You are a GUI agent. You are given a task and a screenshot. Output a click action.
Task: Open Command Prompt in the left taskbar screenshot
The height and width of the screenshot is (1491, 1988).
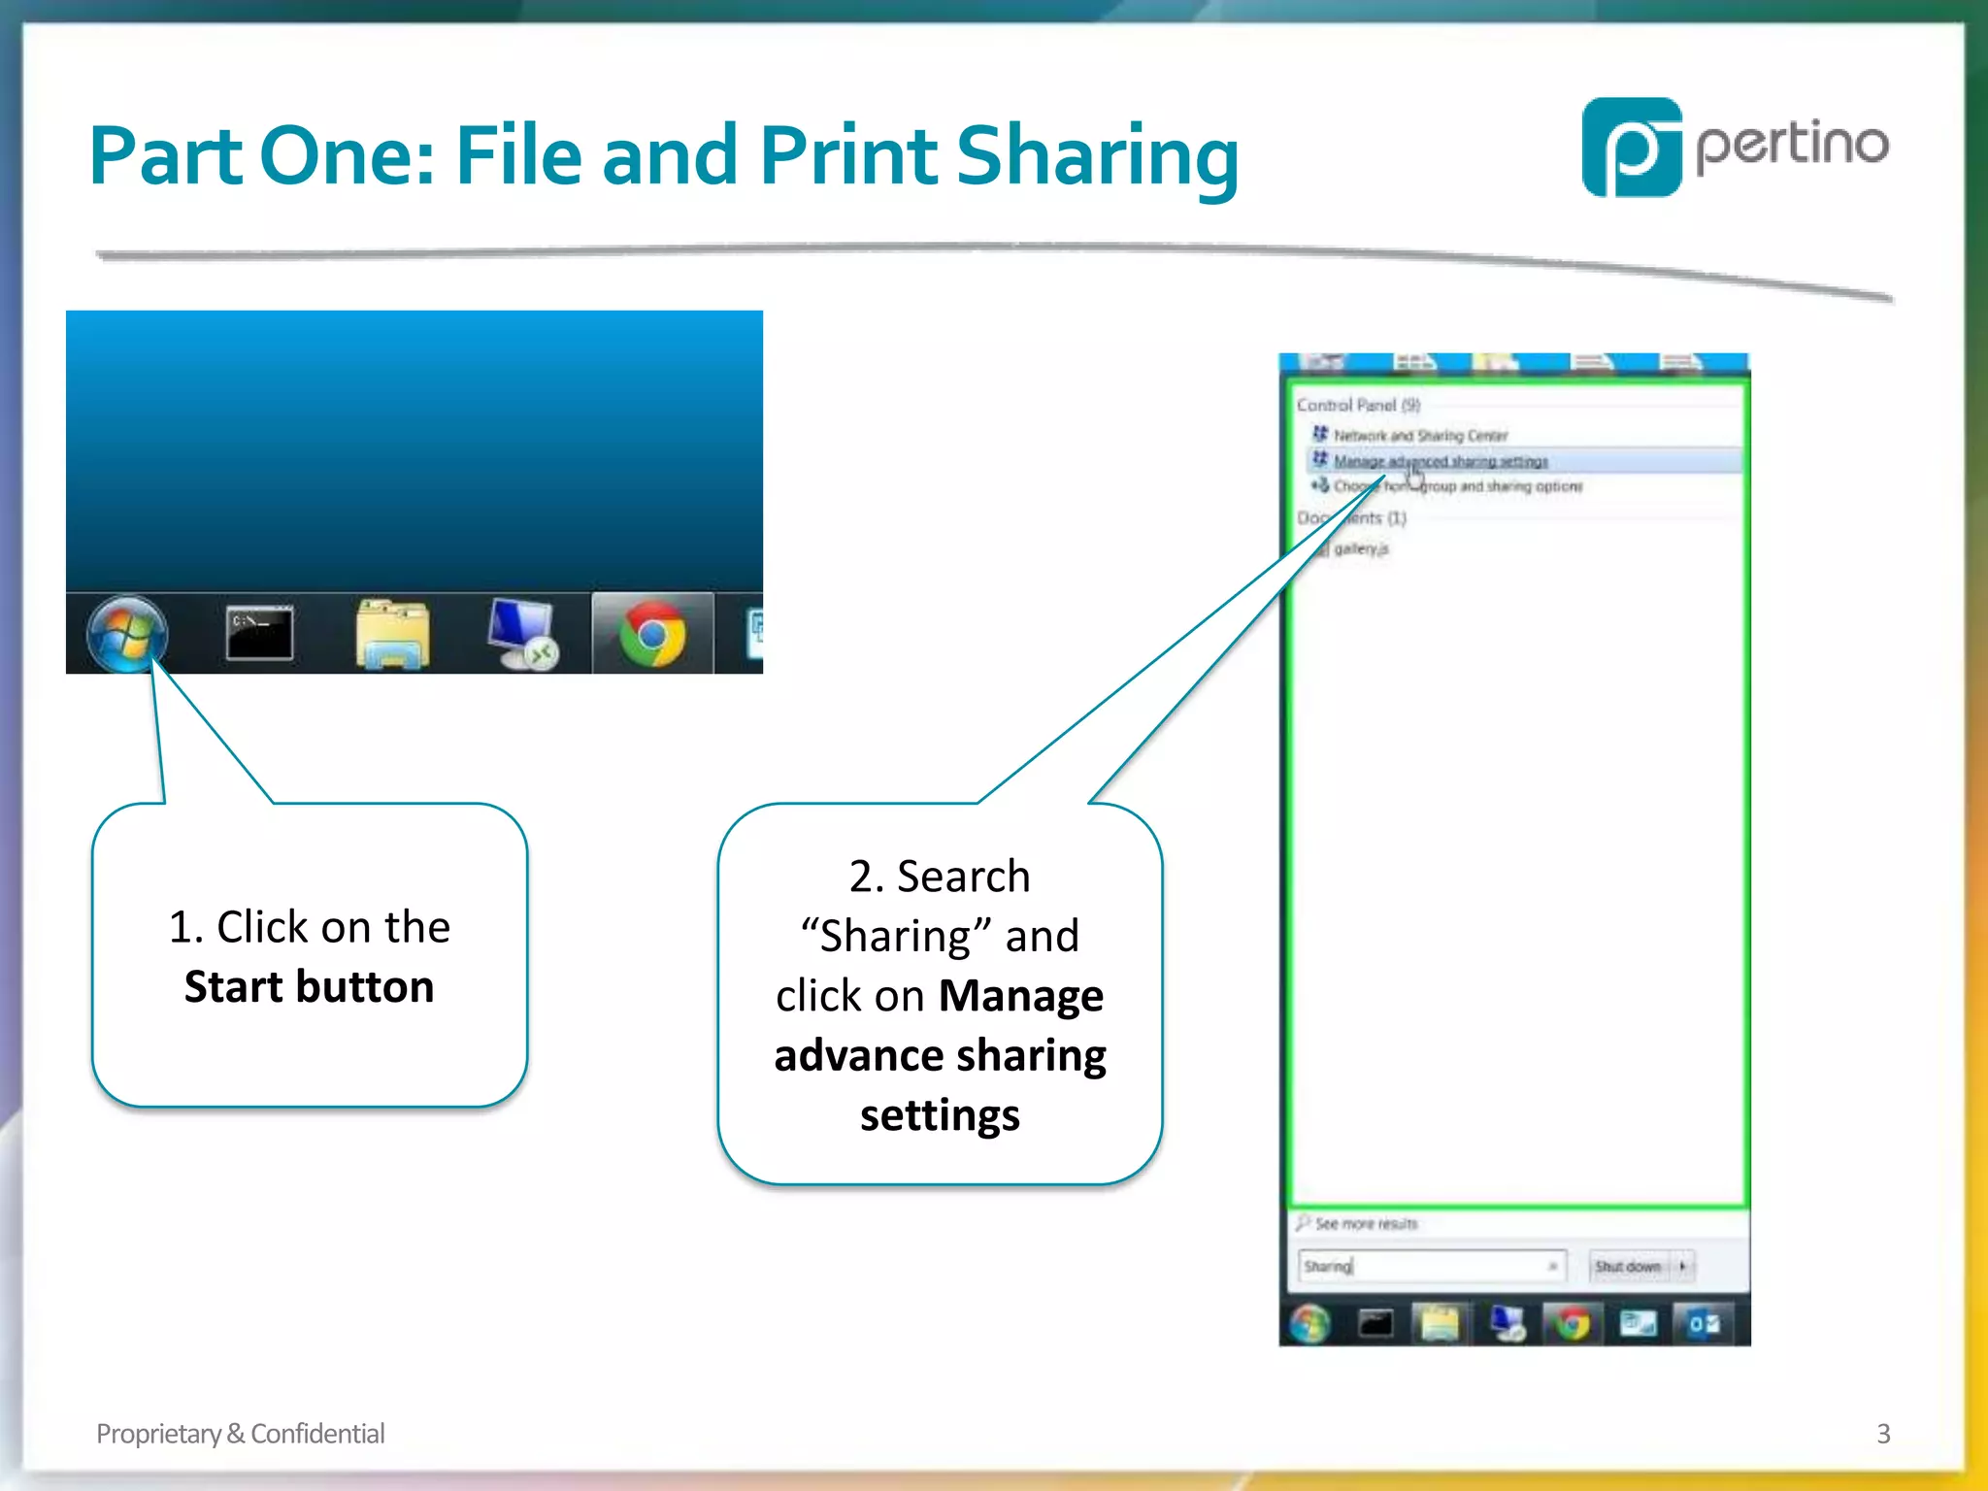pos(259,634)
